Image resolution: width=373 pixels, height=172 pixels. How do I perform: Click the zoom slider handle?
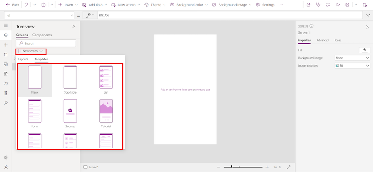[x=231, y=167]
